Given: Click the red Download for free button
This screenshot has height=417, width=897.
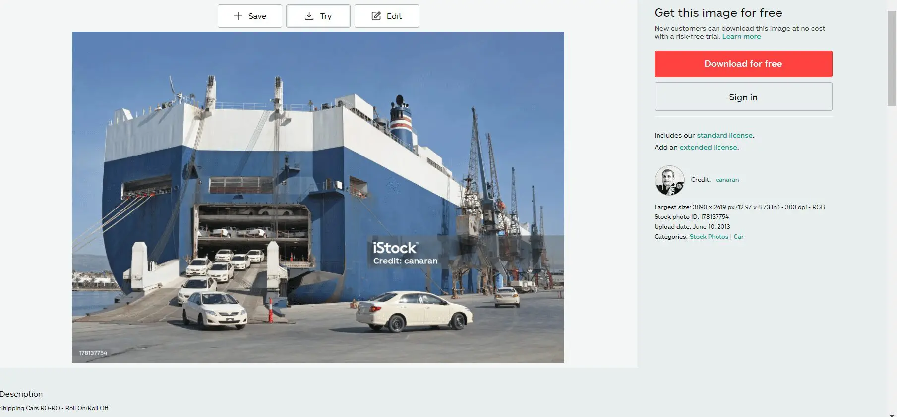Looking at the screenshot, I should click(743, 64).
